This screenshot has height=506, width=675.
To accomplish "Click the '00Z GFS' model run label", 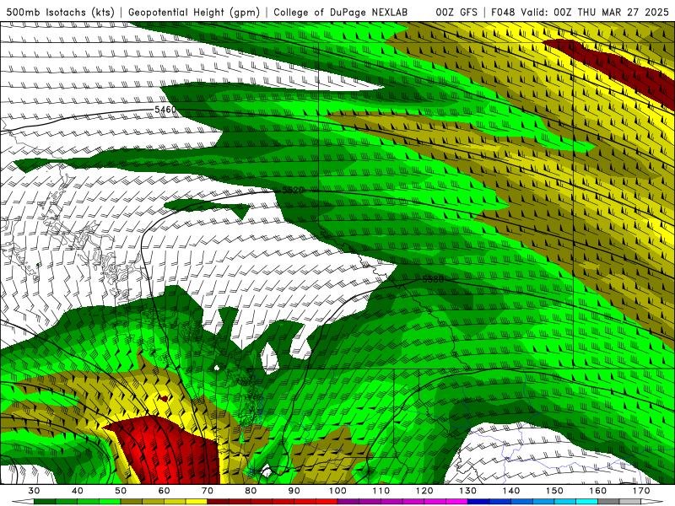I will tap(456, 12).
